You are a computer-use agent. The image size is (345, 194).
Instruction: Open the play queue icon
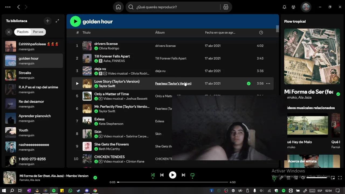tap(288, 178)
